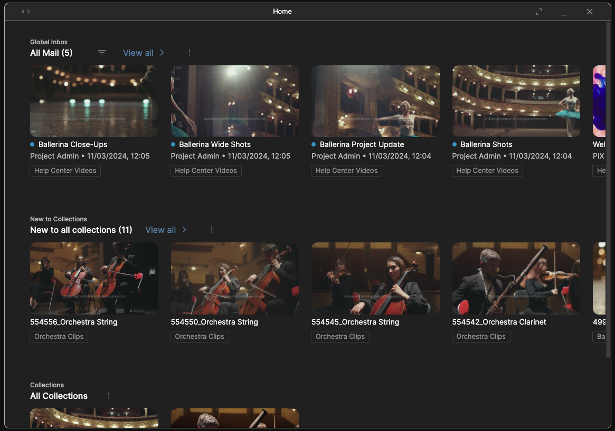Screen dimensions: 615x431
Task: Close the Home window
Action: 590,12
